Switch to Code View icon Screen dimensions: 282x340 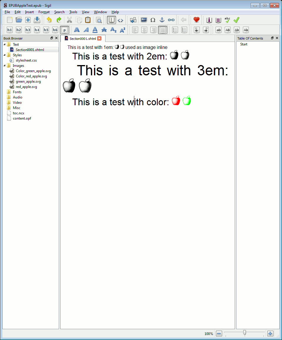pos(120,20)
